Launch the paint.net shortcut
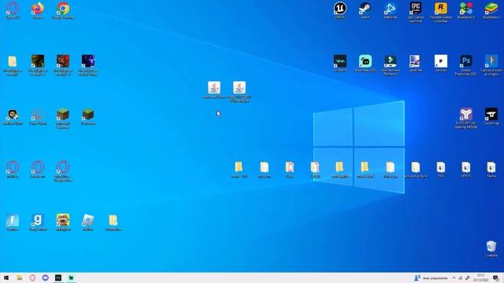 point(415,61)
